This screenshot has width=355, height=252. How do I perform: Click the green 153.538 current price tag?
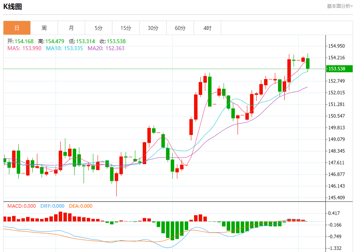tap(339, 68)
